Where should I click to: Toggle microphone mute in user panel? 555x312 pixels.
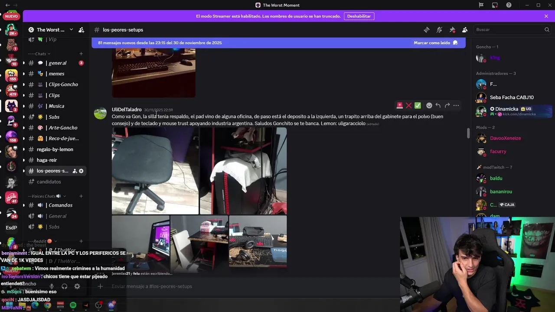[52, 286]
